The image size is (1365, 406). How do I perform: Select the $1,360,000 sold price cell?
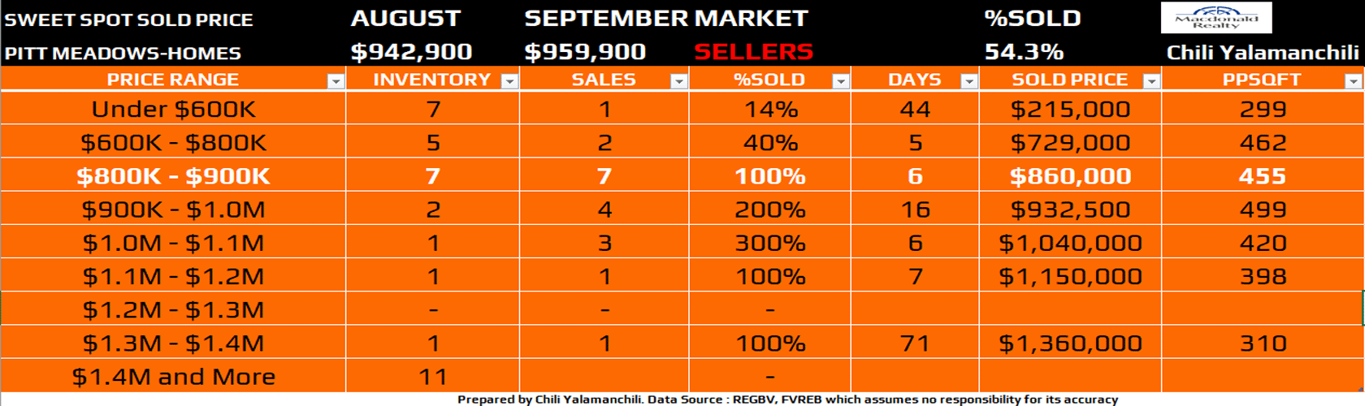[1070, 343]
